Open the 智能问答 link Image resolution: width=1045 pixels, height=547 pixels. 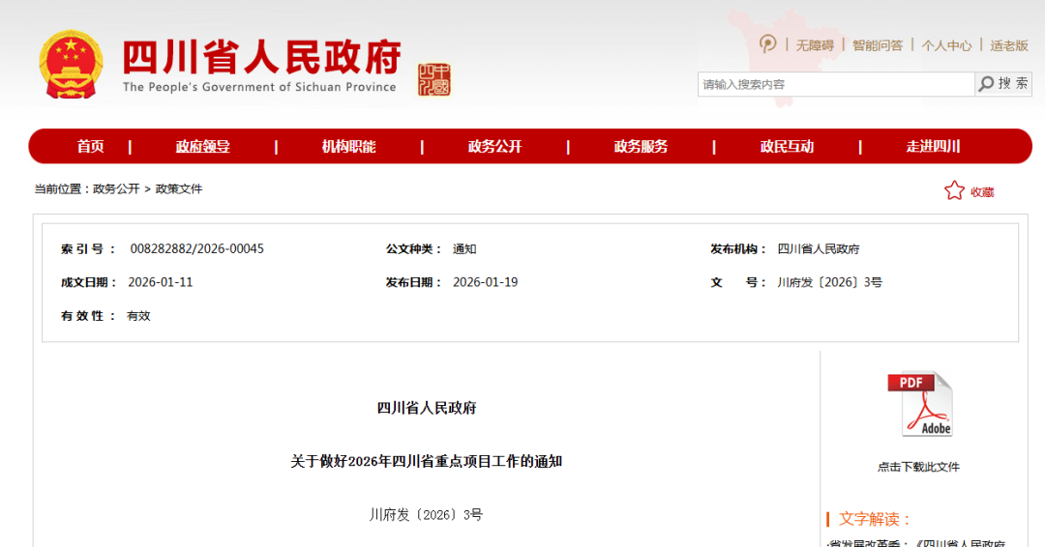tap(877, 45)
